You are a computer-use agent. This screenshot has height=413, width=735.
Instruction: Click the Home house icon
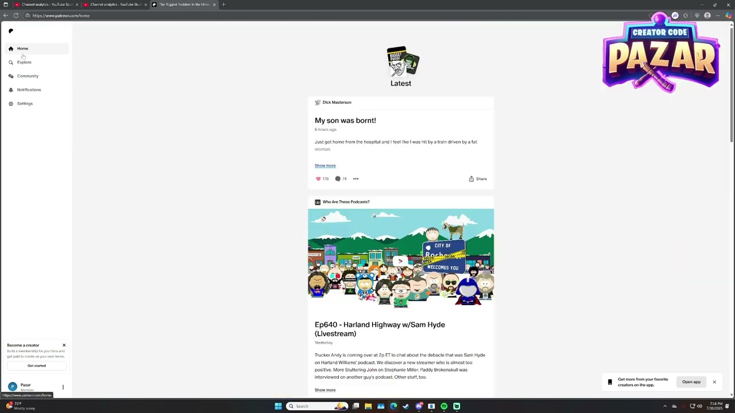[11, 49]
